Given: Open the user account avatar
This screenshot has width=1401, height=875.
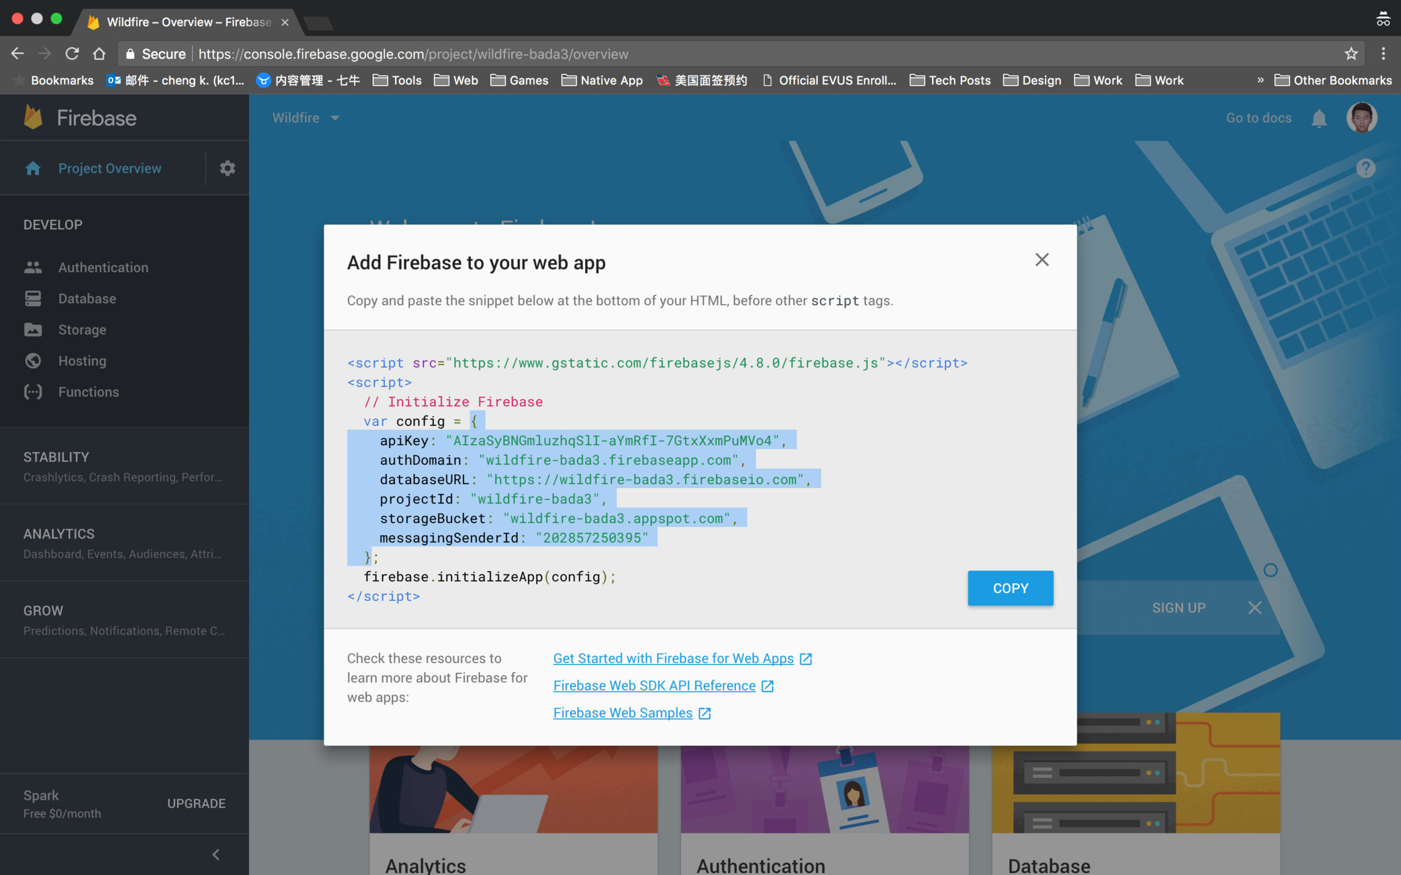Looking at the screenshot, I should pyautogui.click(x=1361, y=118).
